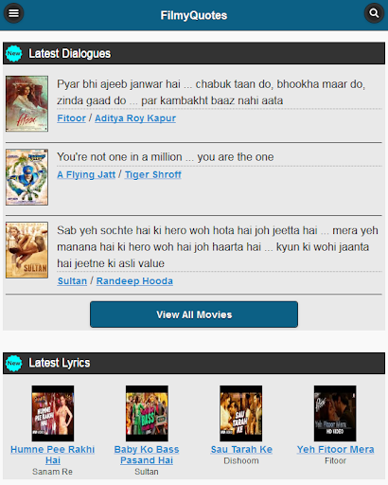388x485 pixels.
Task: Select Humne Pee Rakhi Hai thumbnail
Action: [x=53, y=413]
